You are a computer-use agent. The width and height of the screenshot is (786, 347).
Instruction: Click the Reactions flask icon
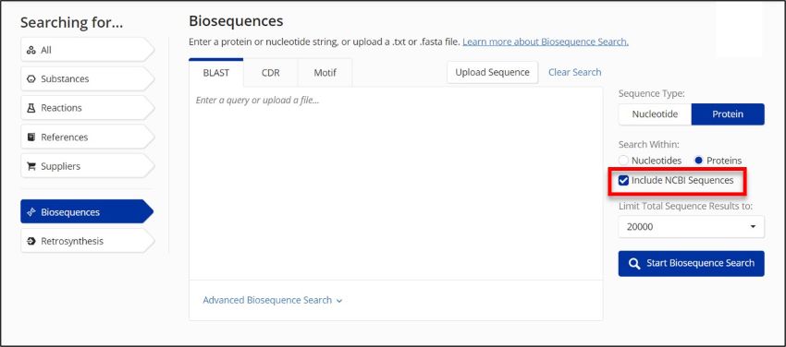coord(31,108)
